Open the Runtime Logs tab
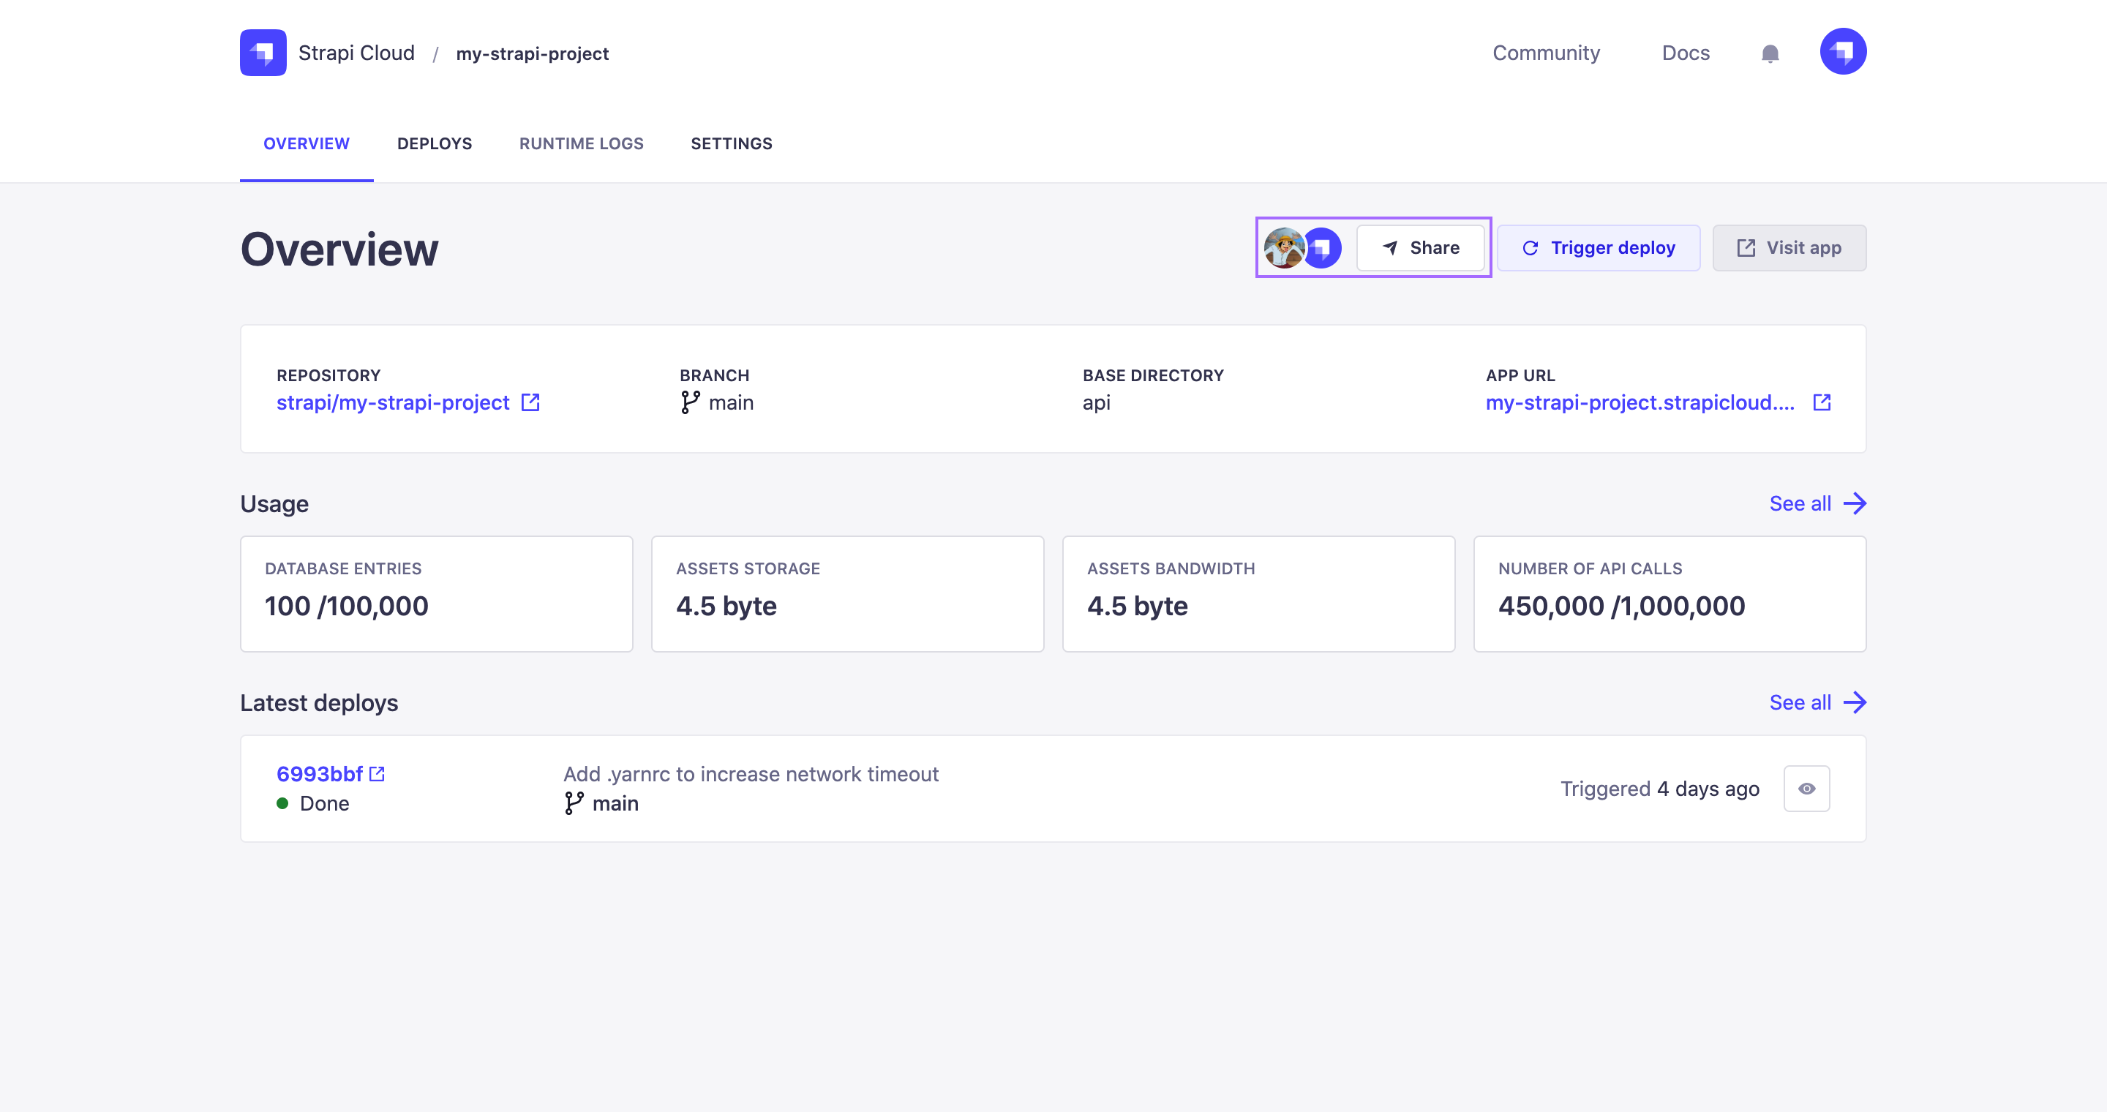The height and width of the screenshot is (1112, 2107). click(x=581, y=144)
